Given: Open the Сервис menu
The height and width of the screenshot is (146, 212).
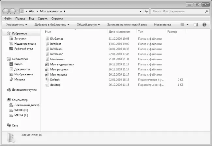Looking at the screenshot, I should coord(43,19).
